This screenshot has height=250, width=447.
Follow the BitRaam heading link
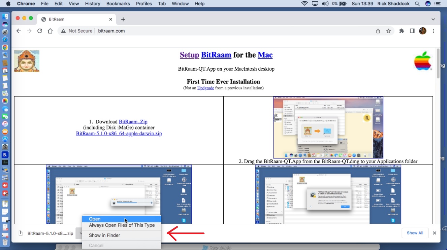pyautogui.click(x=216, y=55)
